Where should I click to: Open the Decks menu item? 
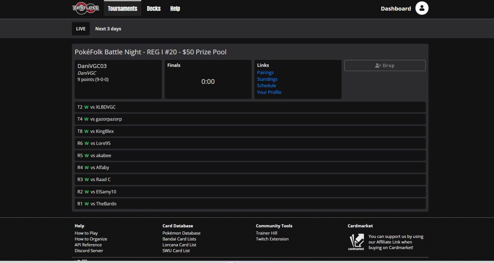(x=154, y=8)
